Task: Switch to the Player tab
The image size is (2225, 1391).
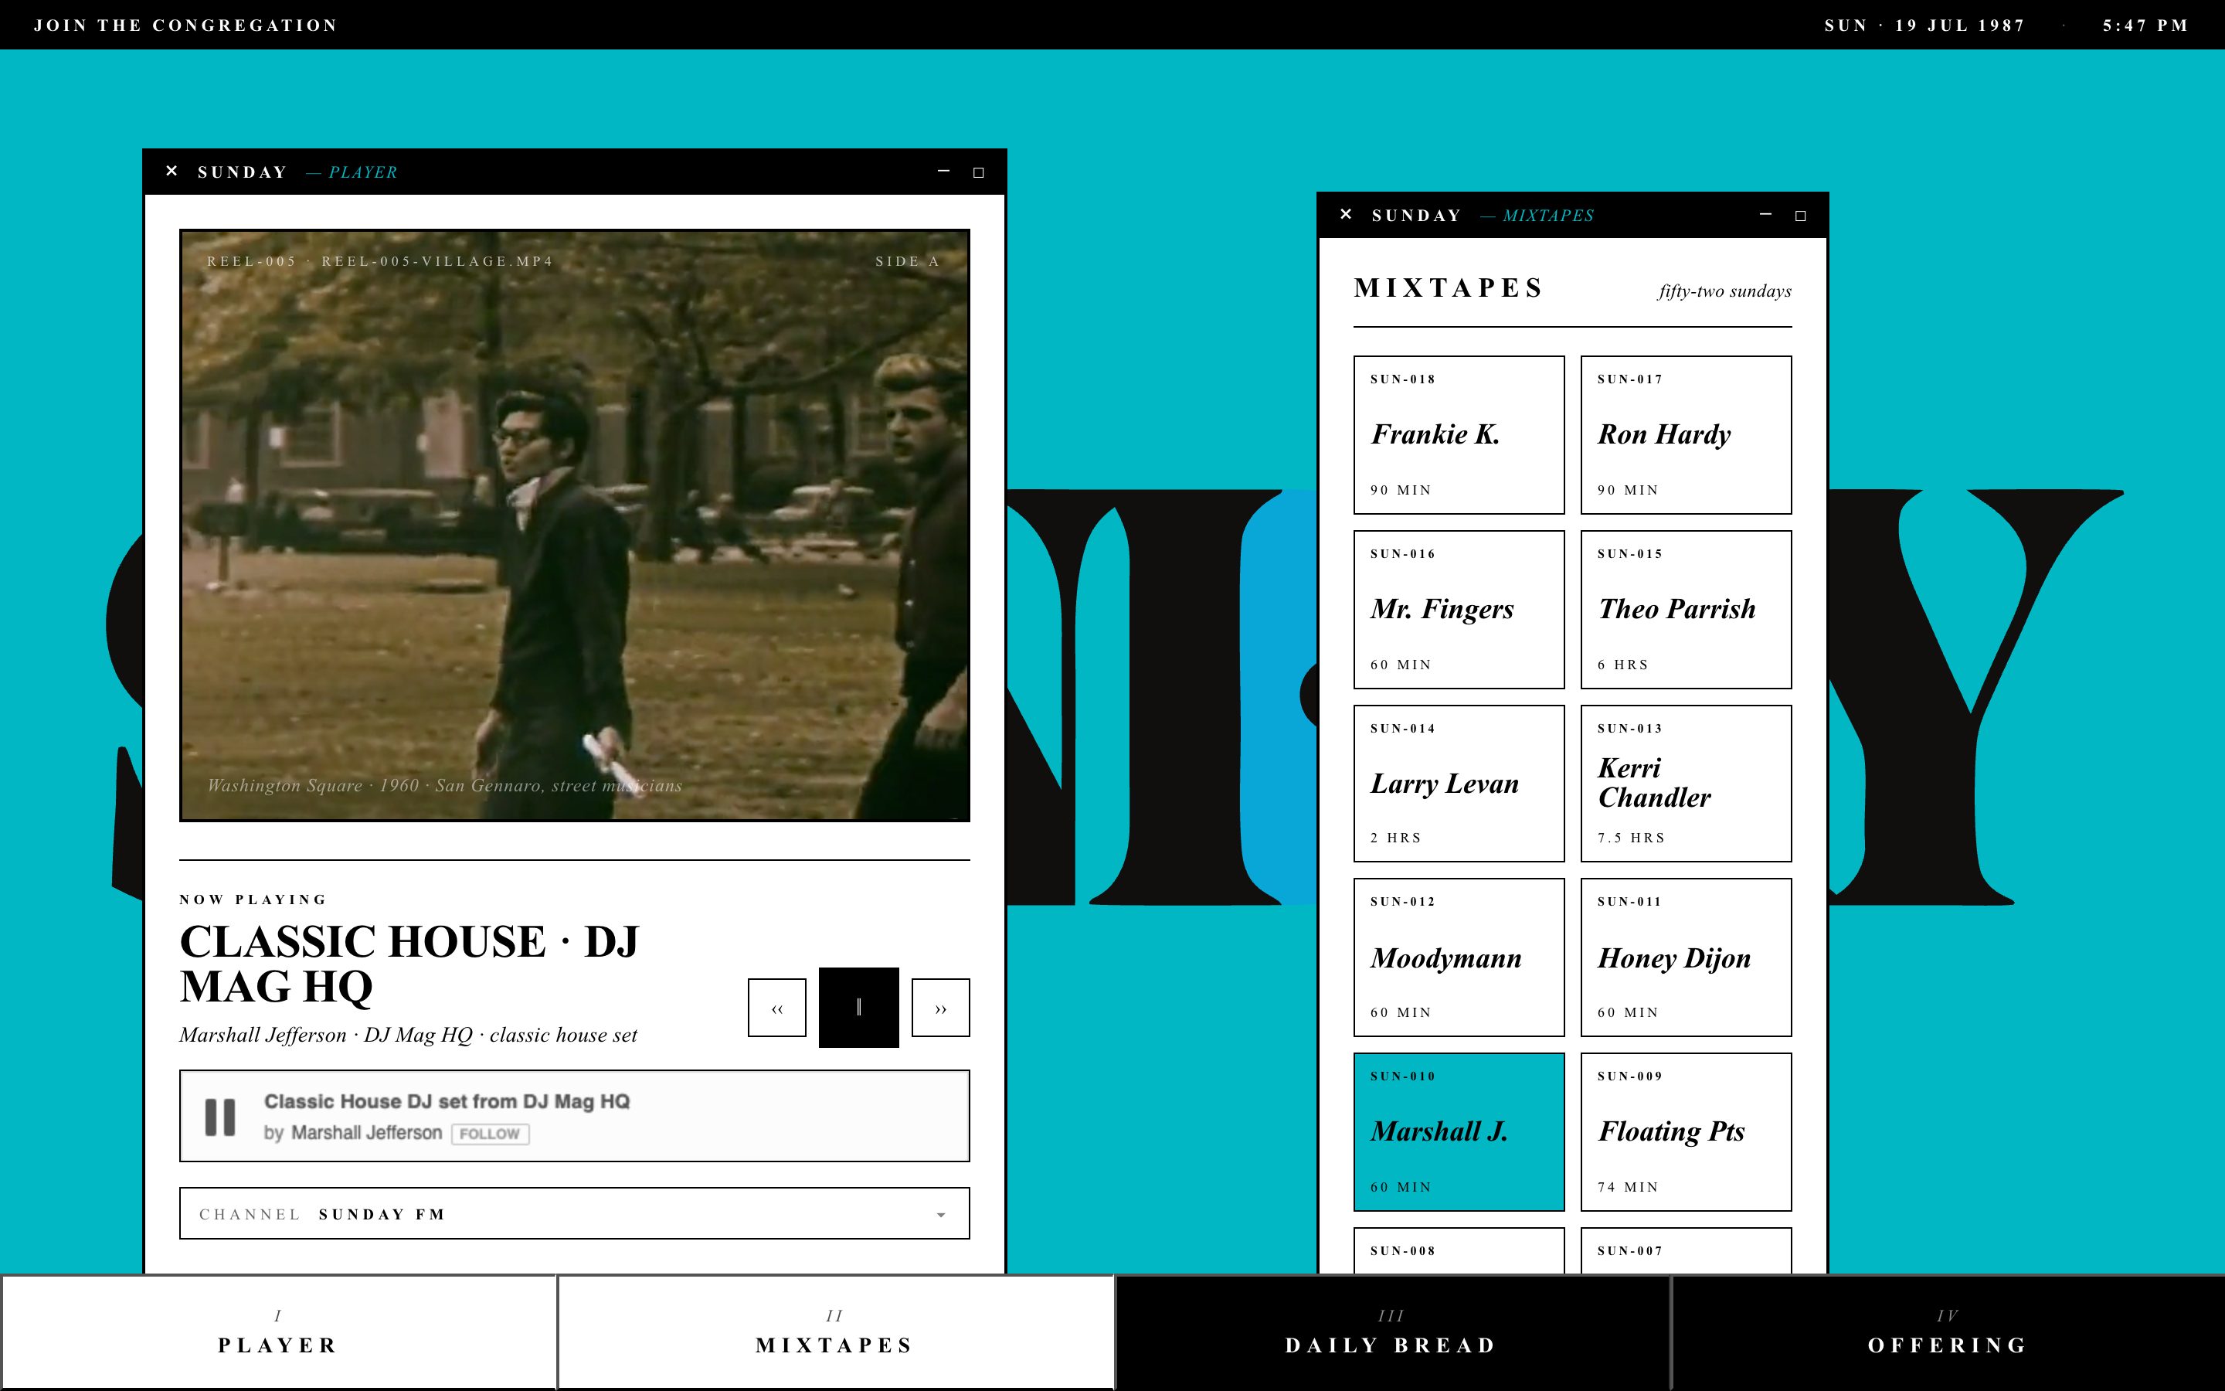Action: [277, 1332]
